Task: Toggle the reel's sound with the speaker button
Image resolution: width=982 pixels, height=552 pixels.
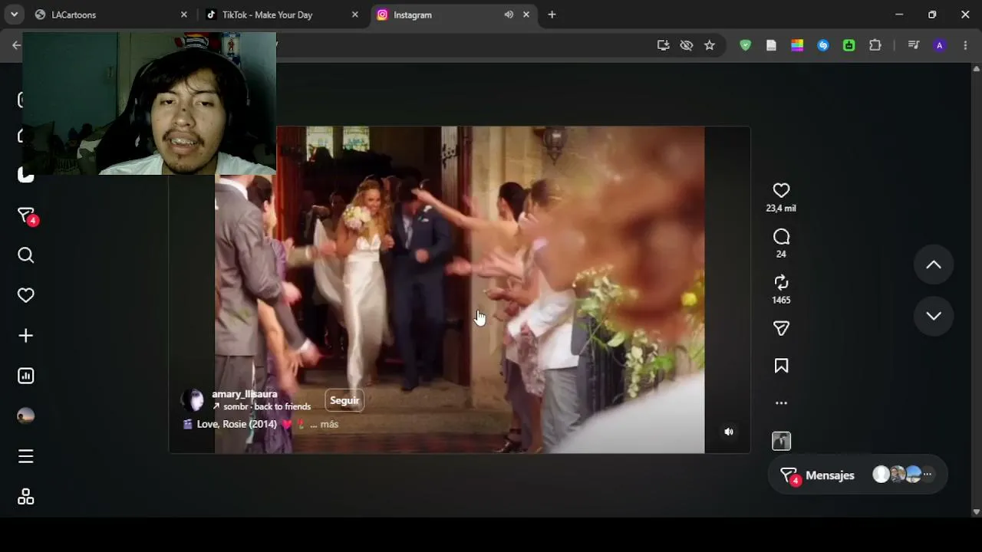Action: coord(729,432)
